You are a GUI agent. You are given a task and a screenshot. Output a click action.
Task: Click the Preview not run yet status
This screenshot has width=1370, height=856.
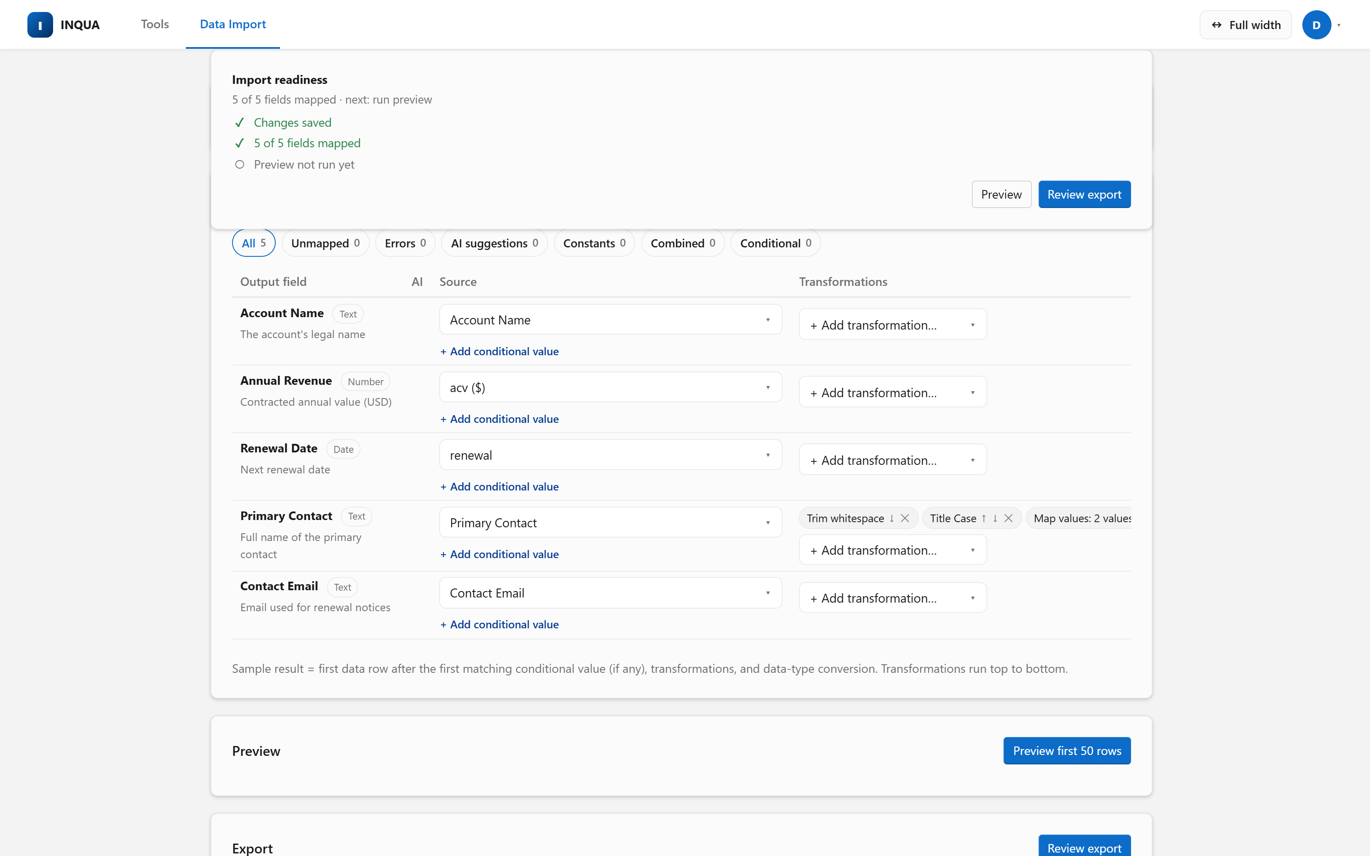pyautogui.click(x=304, y=164)
